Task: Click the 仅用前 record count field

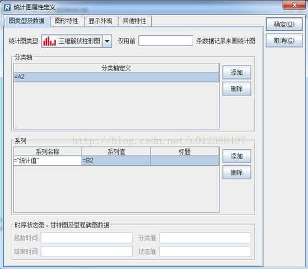Action: click(x=166, y=41)
